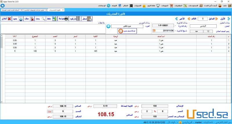Switch to the cashier sales report tab
The height and width of the screenshot is (124, 232).
pos(34,10)
